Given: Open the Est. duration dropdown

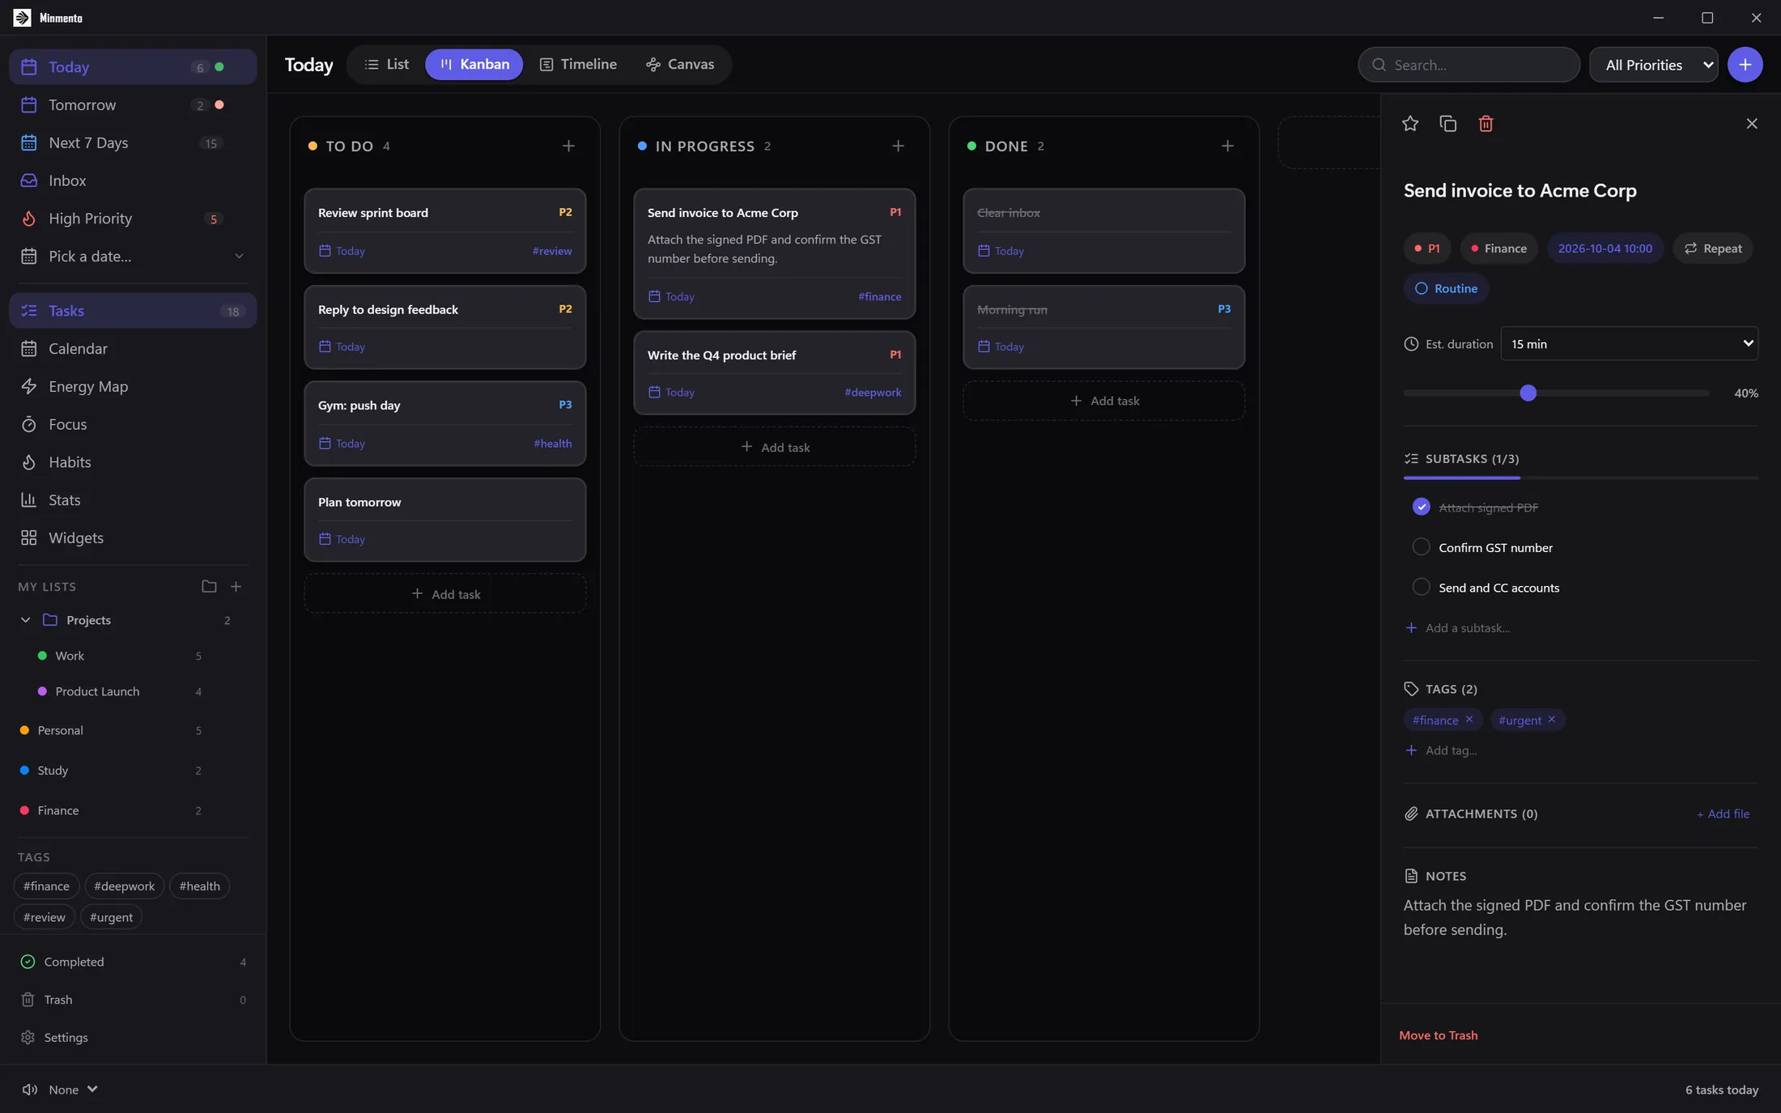Looking at the screenshot, I should [1629, 344].
